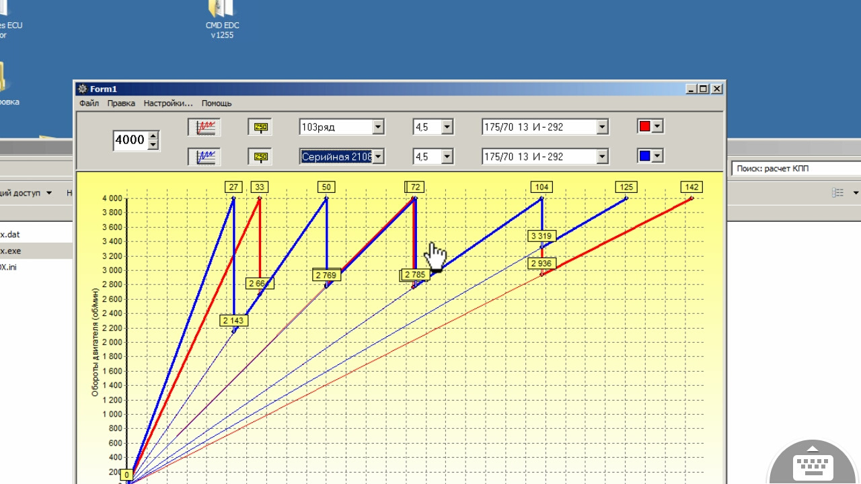Click the 2 769 RPM data label
The height and width of the screenshot is (484, 861).
(x=327, y=275)
